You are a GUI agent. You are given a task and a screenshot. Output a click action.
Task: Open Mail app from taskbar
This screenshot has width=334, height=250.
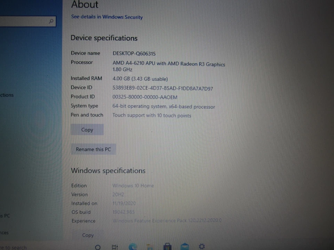(184, 247)
